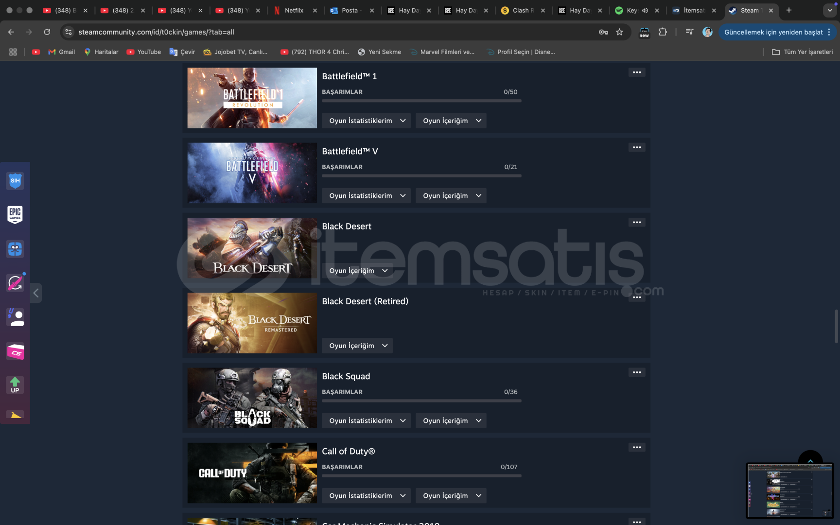Screen dimensions: 840x525
Task: Open the red YouTube icon bookmark
Action: point(36,52)
